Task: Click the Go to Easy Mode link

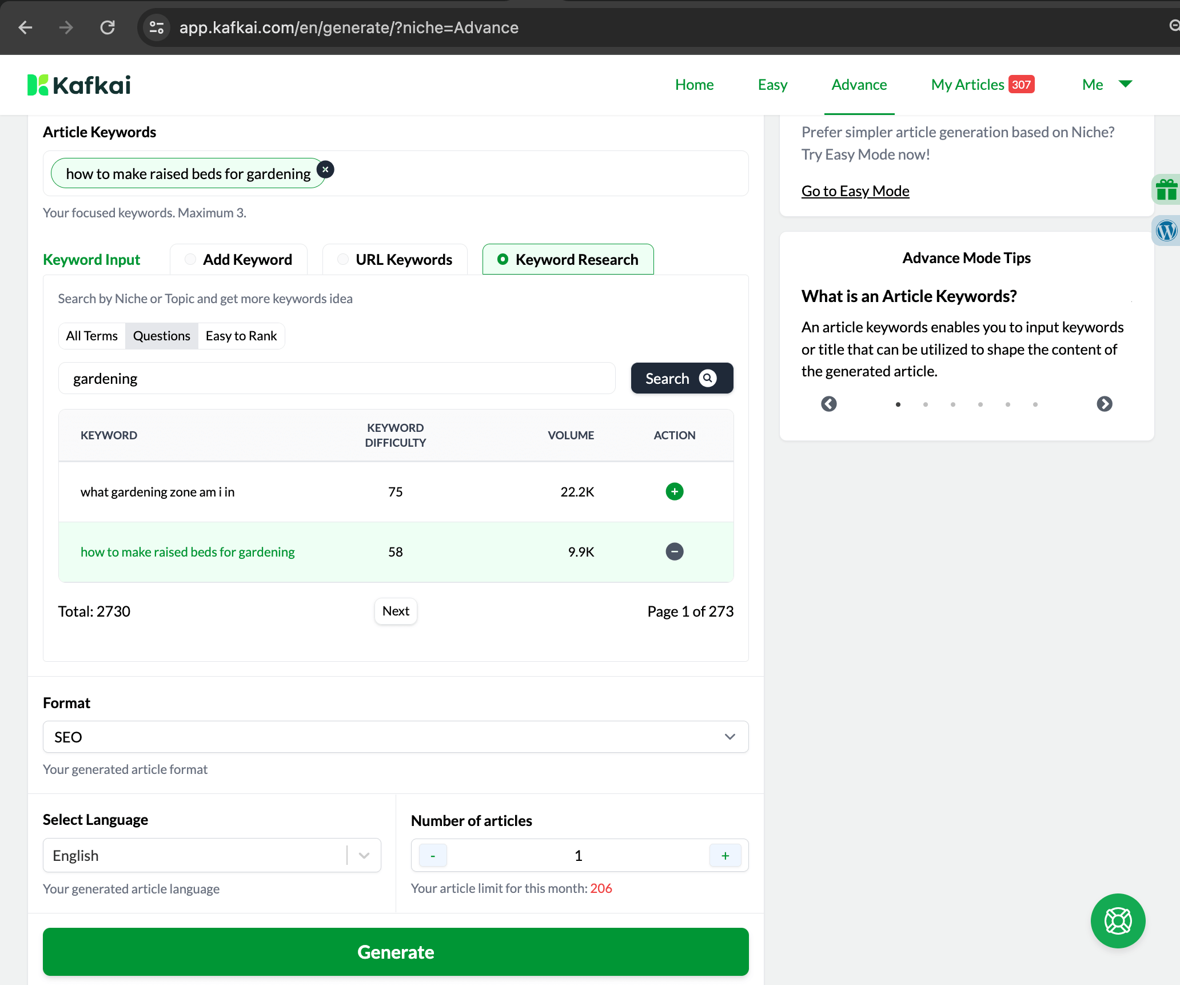Action: coord(855,191)
